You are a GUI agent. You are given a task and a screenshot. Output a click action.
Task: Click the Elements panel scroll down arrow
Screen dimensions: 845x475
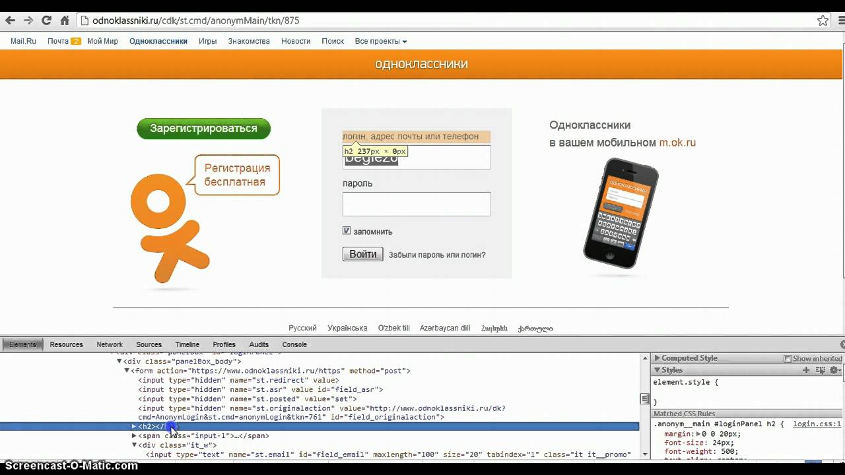645,455
